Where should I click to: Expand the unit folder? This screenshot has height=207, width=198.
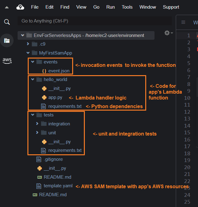(x=37, y=132)
